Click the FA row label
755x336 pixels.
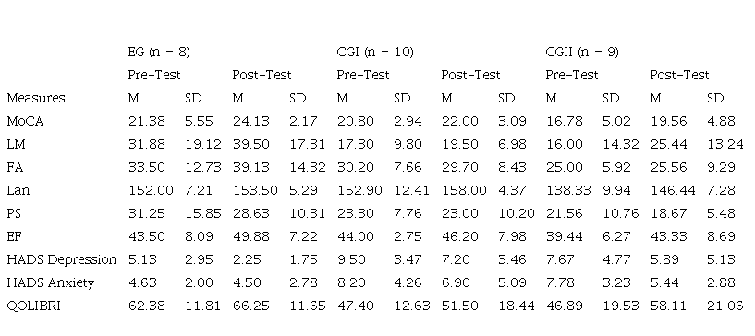point(15,167)
